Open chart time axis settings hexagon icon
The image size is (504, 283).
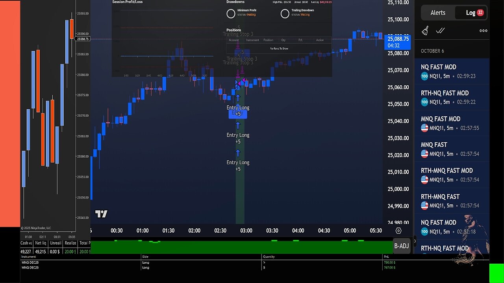[x=398, y=231]
